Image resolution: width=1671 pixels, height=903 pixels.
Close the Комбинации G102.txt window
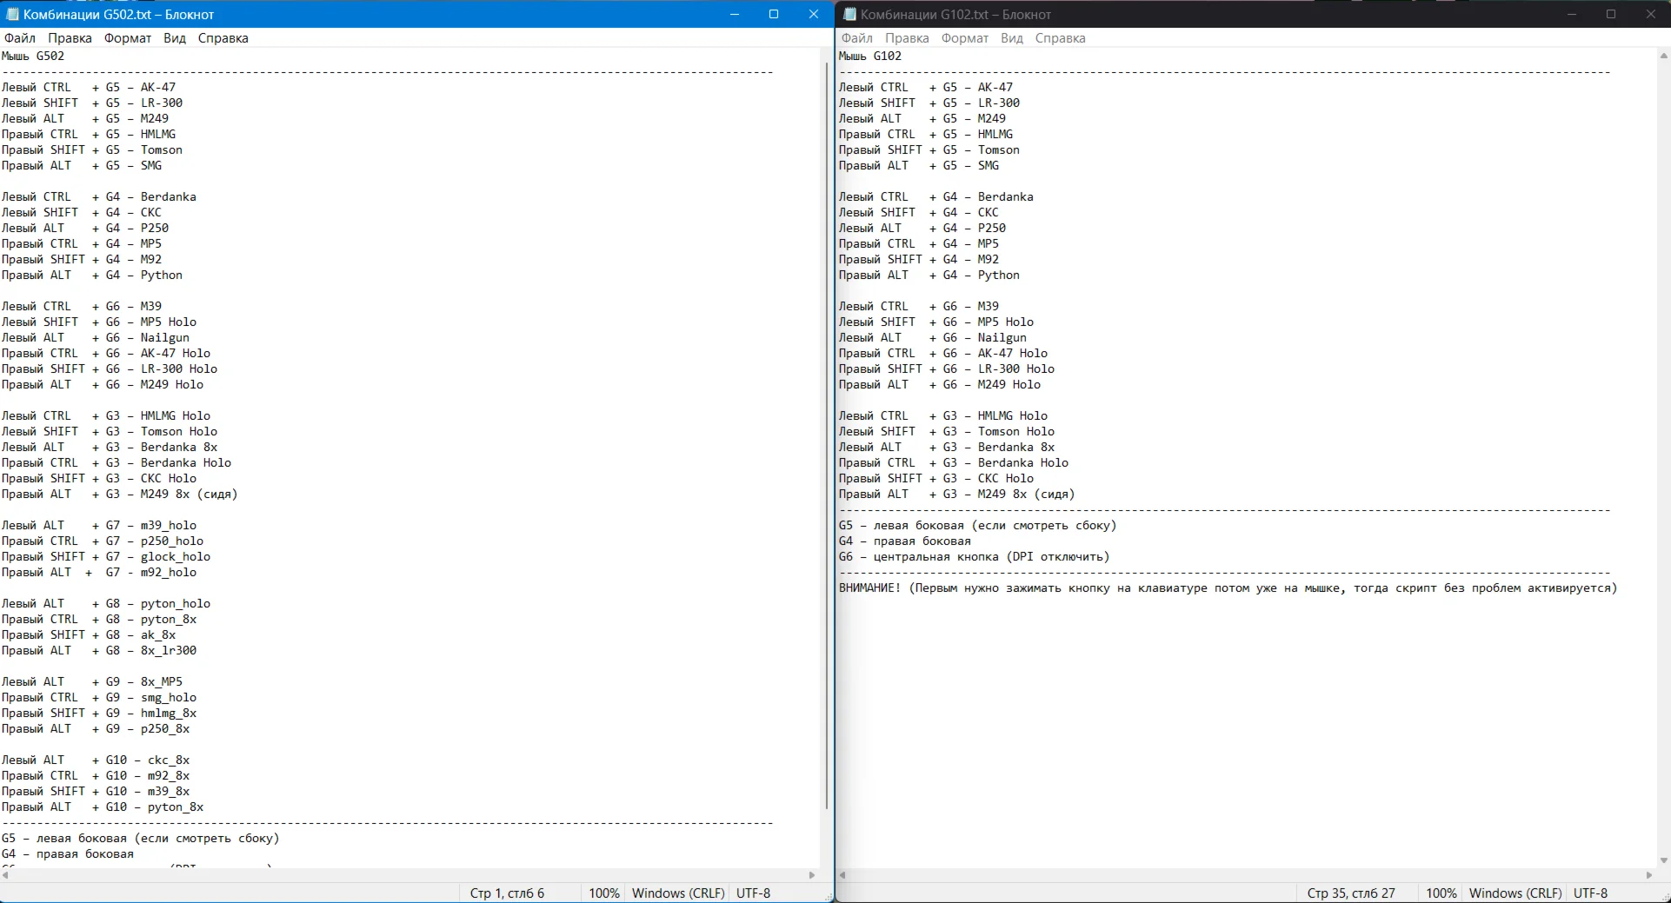coord(1650,15)
